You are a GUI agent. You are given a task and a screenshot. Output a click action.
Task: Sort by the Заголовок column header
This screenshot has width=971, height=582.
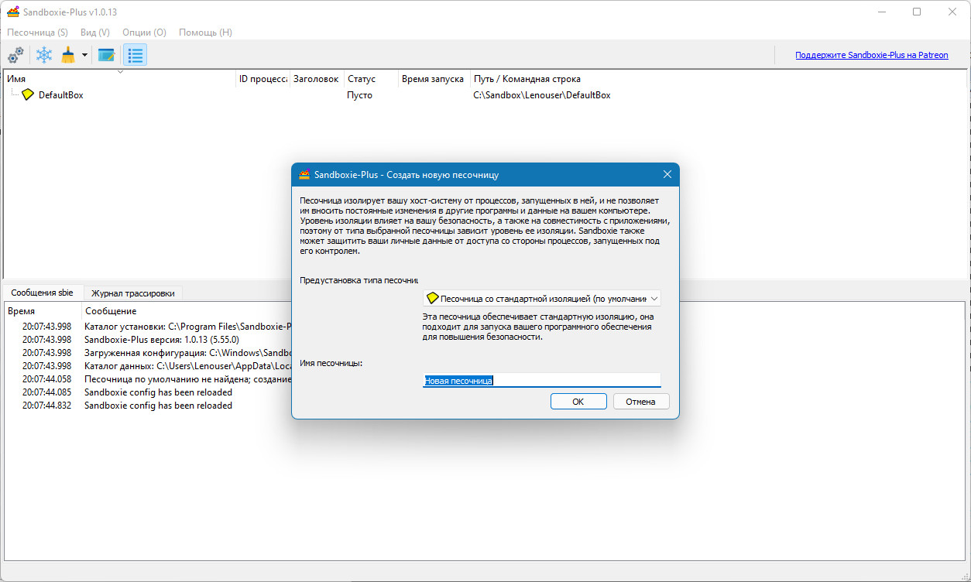(x=316, y=79)
